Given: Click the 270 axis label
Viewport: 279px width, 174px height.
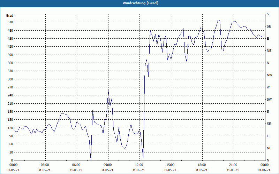Looking at the screenshot, I should pos(10,87).
